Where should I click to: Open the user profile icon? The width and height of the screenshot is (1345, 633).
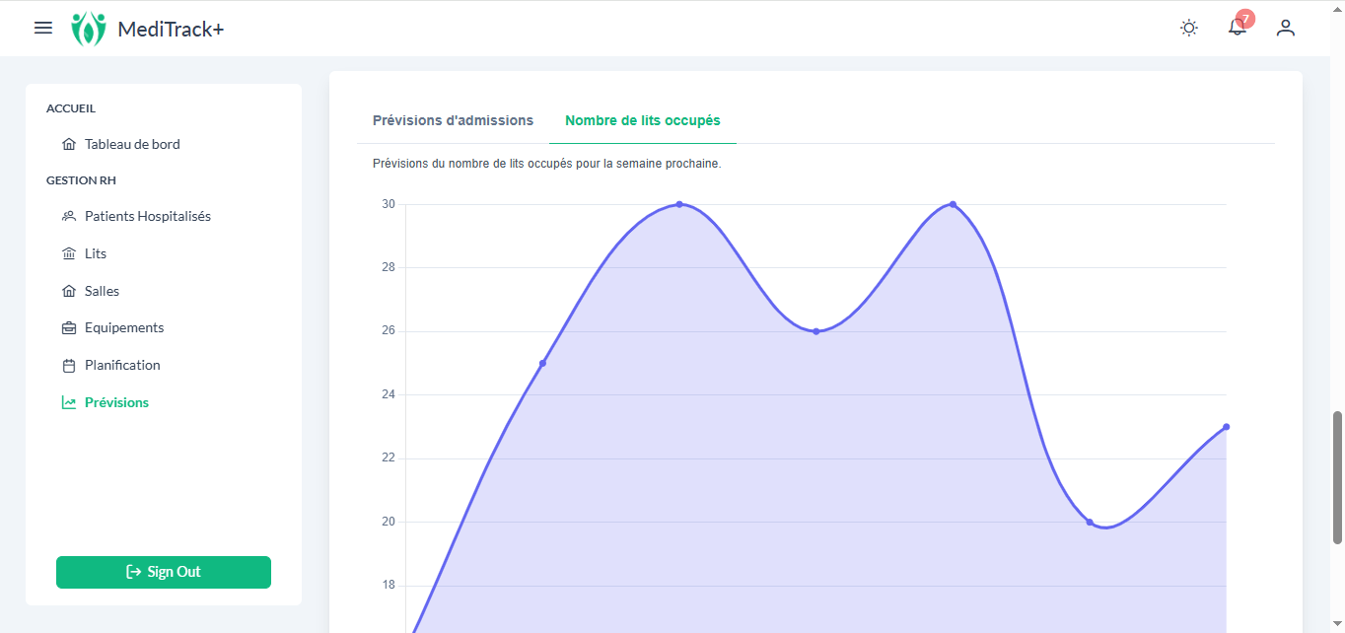[1285, 29]
